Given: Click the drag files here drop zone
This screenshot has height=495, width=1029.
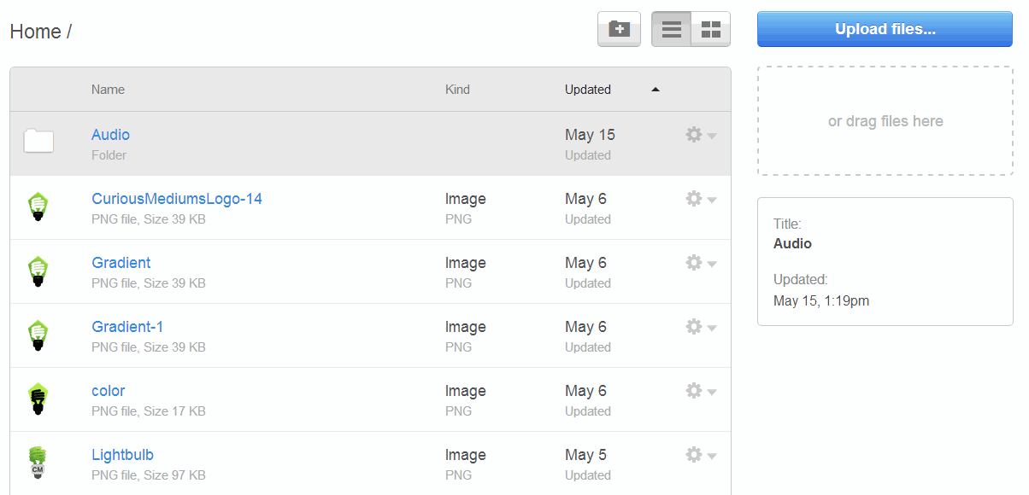Looking at the screenshot, I should [x=885, y=120].
